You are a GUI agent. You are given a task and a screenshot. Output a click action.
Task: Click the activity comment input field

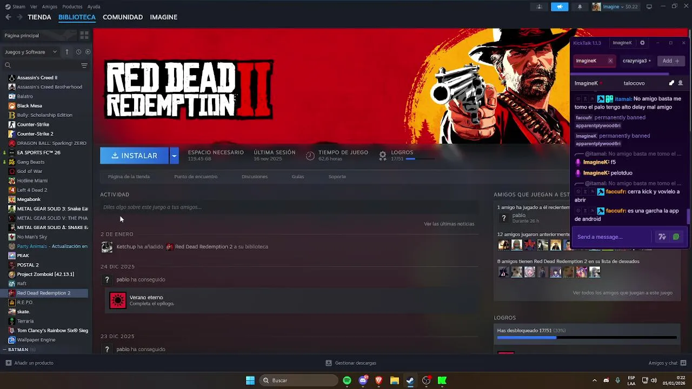[289, 207]
